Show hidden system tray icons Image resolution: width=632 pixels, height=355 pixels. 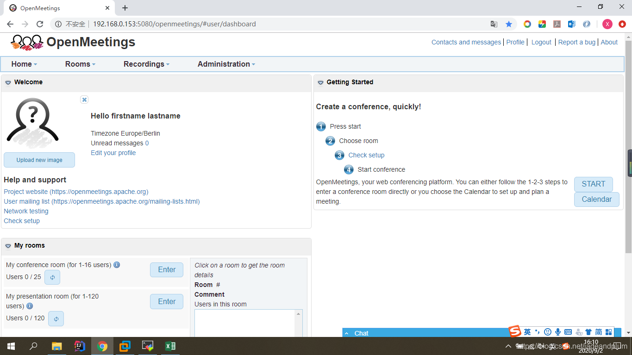coord(508,346)
